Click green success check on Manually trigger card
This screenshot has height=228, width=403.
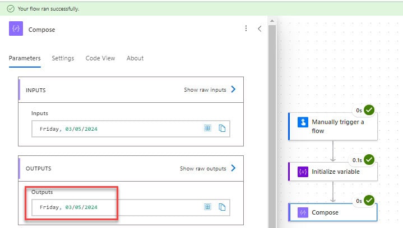369,110
